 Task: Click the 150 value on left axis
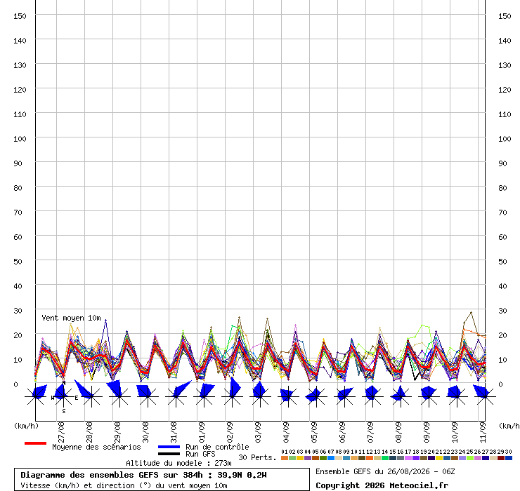(20, 16)
